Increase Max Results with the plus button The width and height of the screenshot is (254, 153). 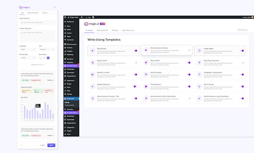coord(48,58)
